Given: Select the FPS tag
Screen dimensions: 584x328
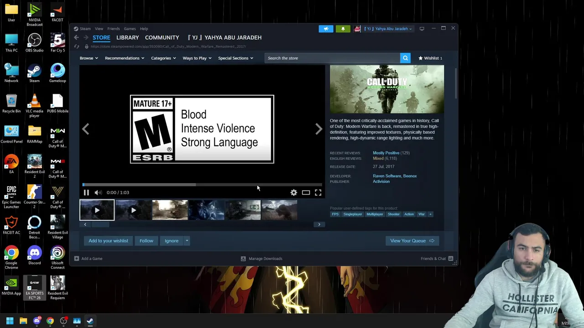Looking at the screenshot, I should point(335,214).
